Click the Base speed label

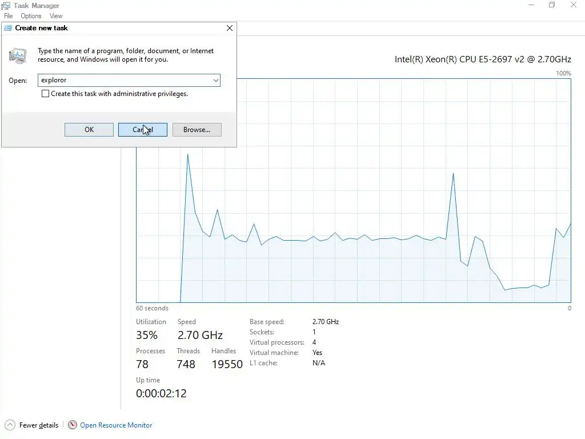point(267,321)
